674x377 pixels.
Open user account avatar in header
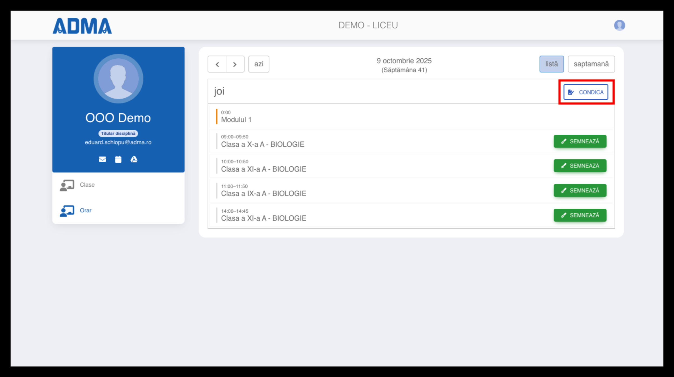pos(619,25)
